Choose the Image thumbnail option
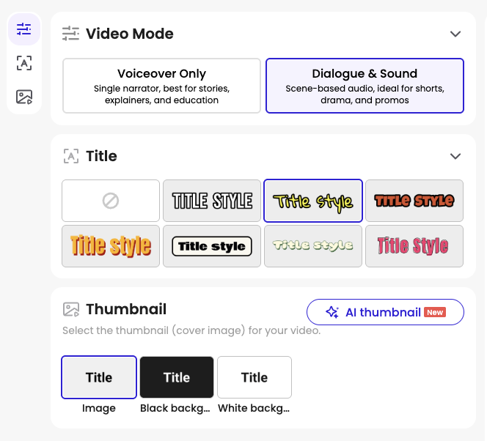This screenshot has height=441, width=487. (99, 377)
